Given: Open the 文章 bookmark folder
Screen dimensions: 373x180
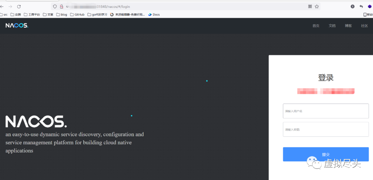Looking at the screenshot, I should tap(48, 14).
